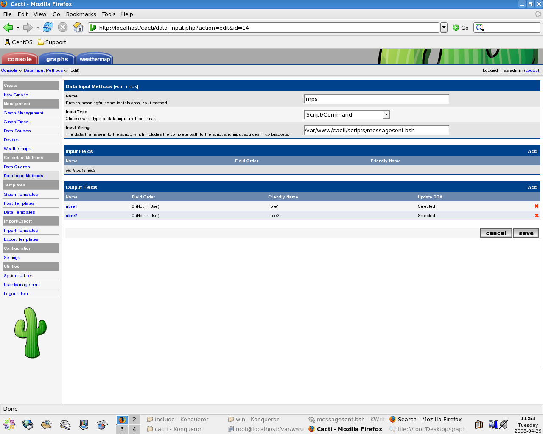
Task: Click the panel clock showing 11:53
Action: click(528, 418)
